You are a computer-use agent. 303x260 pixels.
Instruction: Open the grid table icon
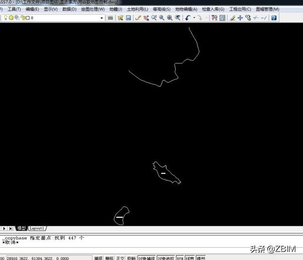pos(223,18)
